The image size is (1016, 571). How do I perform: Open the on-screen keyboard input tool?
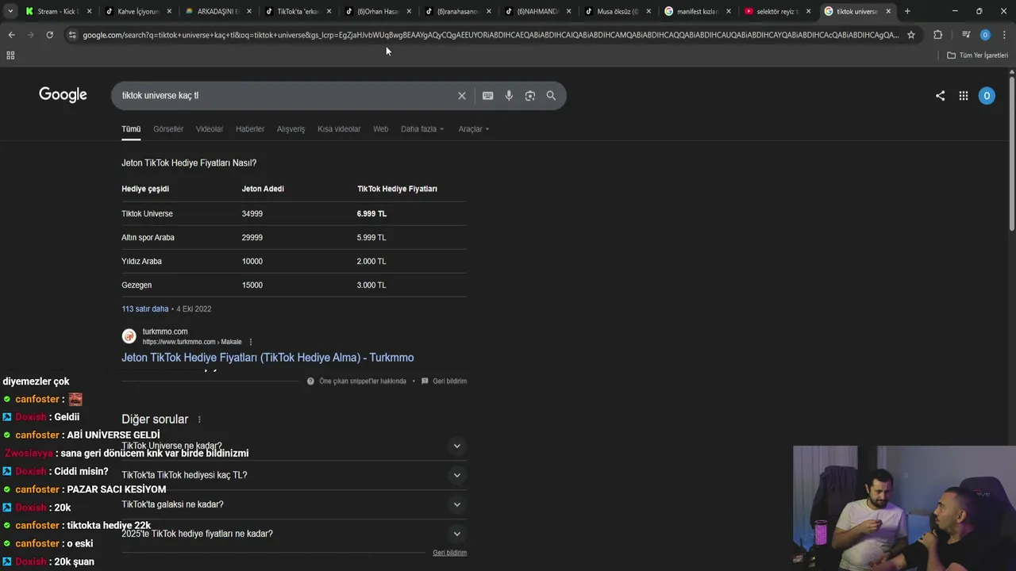[487, 95]
